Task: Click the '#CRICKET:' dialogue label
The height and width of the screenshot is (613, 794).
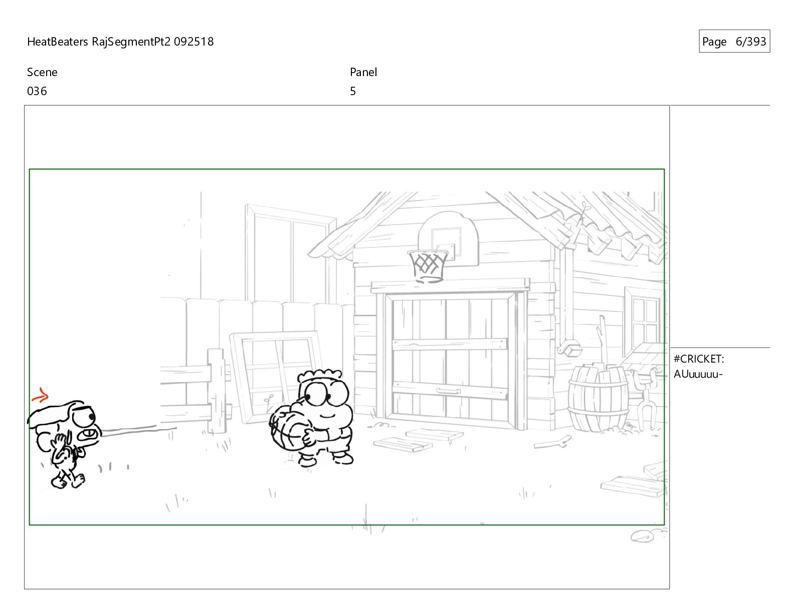Action: [699, 359]
